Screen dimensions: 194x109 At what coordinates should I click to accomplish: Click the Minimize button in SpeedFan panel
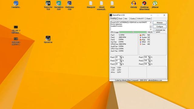click(160, 23)
